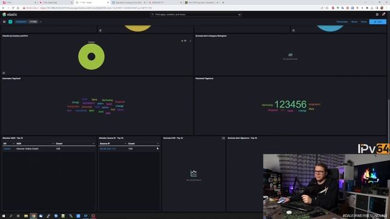Open the Share menu
The height and width of the screenshot is (219, 390).
click(354, 22)
